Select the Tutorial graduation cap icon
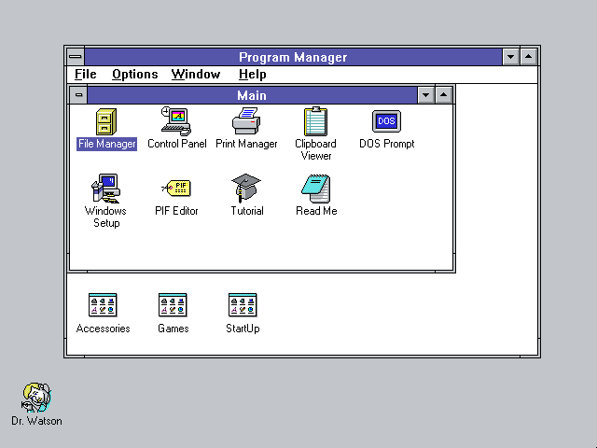The height and width of the screenshot is (448, 597). click(x=246, y=189)
